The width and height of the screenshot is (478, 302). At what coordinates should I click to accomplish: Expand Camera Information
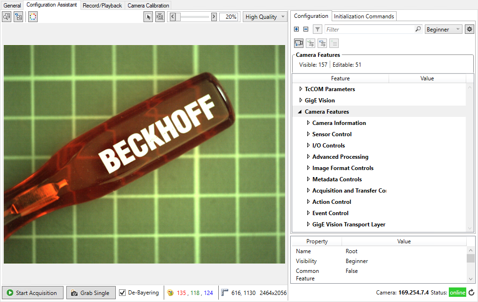(308, 123)
